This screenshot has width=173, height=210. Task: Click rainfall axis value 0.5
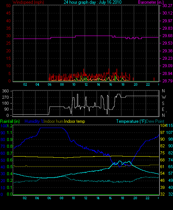[10, 167]
